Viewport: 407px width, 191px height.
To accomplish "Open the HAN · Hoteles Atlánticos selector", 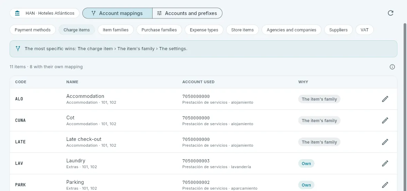I will (x=44, y=13).
